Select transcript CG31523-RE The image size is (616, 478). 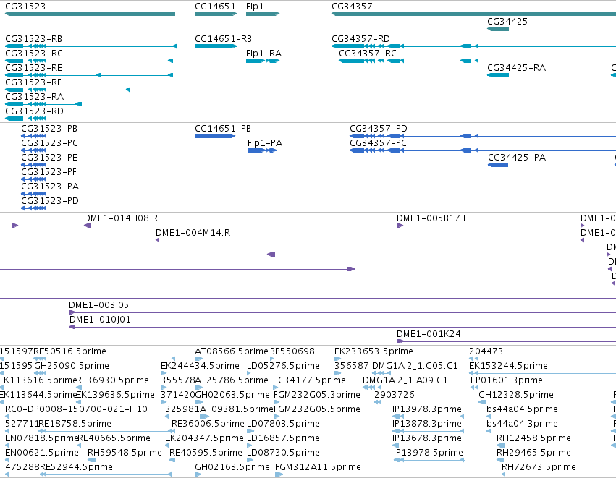89,75
